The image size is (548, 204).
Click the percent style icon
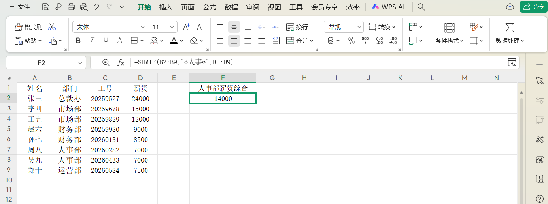click(351, 41)
